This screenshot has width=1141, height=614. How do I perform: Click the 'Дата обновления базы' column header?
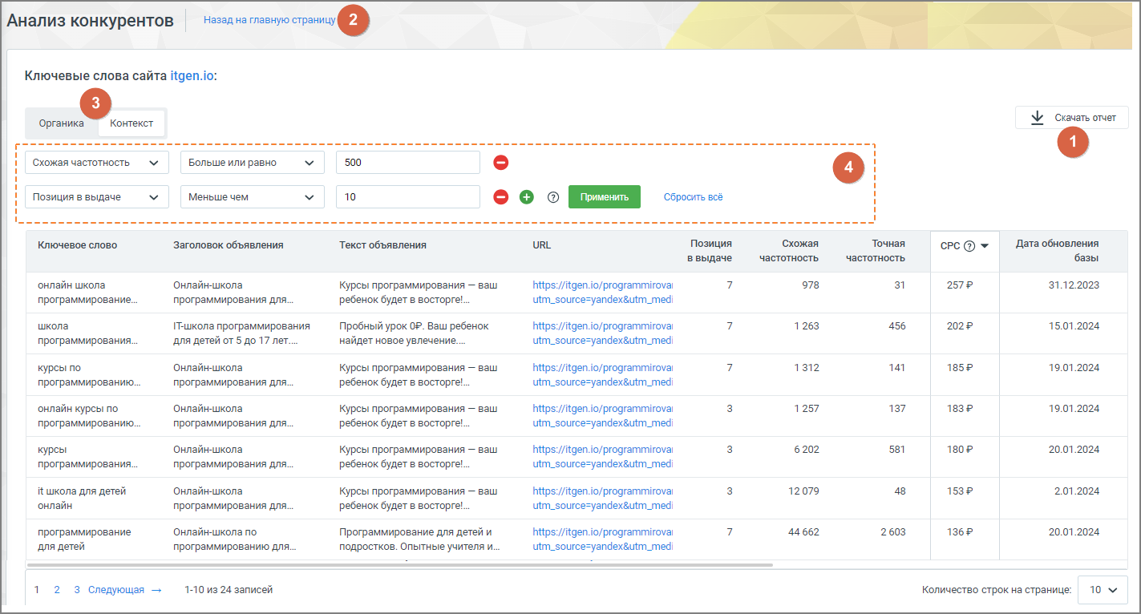1058,251
